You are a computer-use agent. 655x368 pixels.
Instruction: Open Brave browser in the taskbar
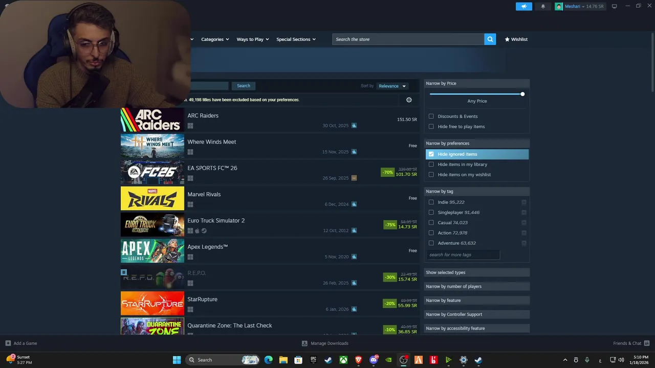[x=358, y=360]
